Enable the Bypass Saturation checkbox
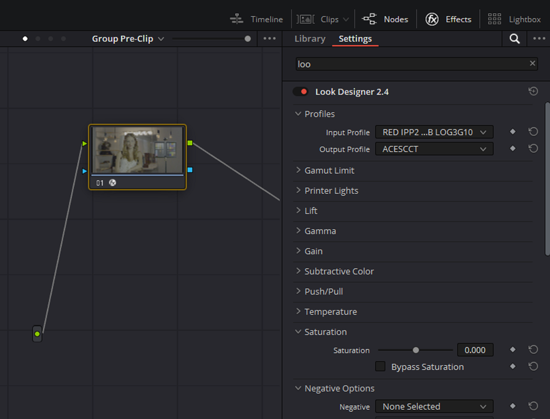550x419 pixels. click(x=380, y=367)
